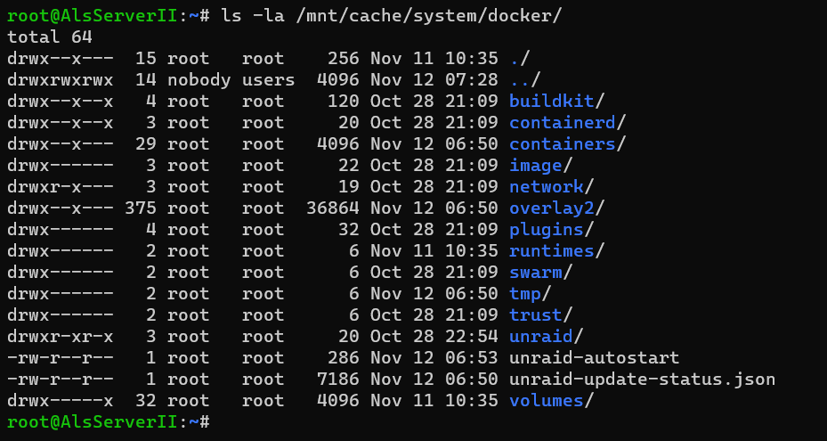Image resolution: width=827 pixels, height=441 pixels.
Task: Click the buildkit directory name
Action: click(552, 101)
